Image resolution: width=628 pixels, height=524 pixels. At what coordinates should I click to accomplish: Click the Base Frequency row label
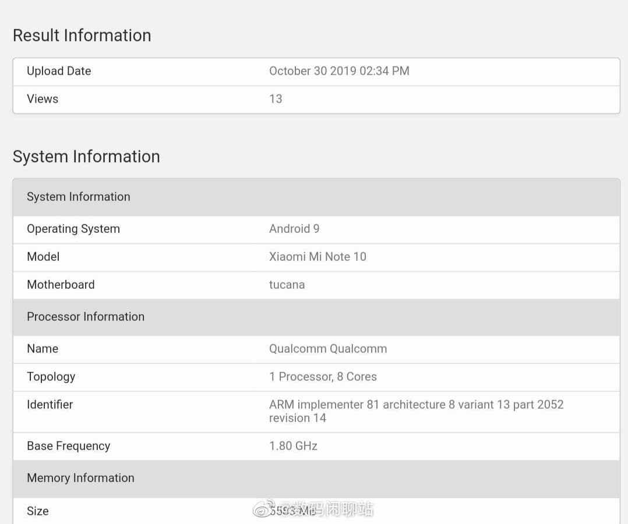coord(69,447)
